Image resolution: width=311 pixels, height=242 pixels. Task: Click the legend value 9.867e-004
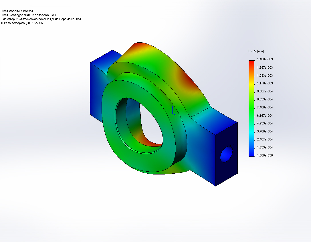pos(265,91)
